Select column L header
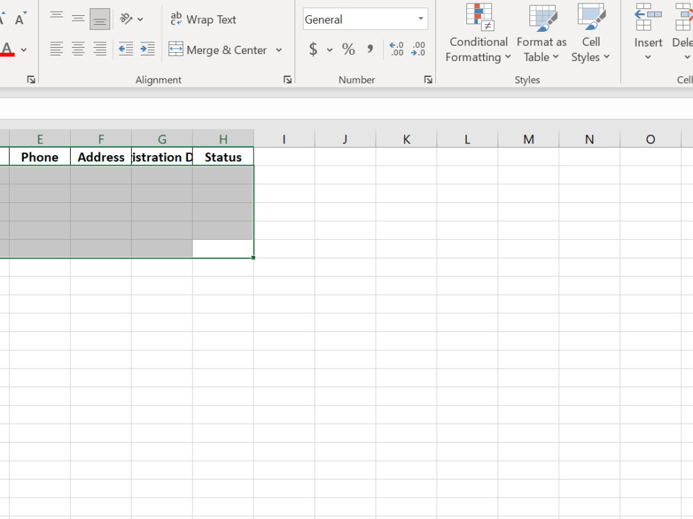 (467, 139)
